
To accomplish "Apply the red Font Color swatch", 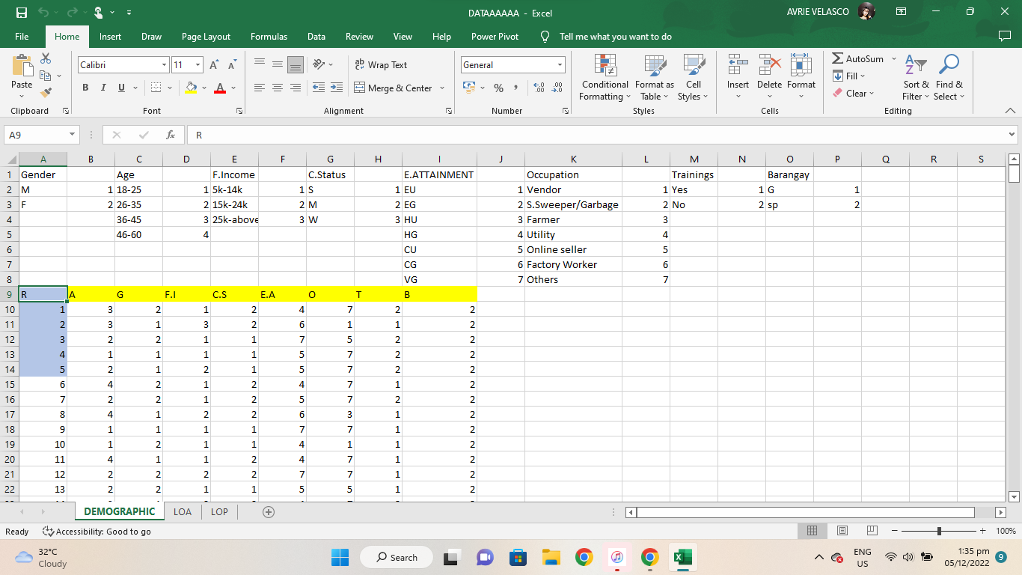I will (220, 88).
